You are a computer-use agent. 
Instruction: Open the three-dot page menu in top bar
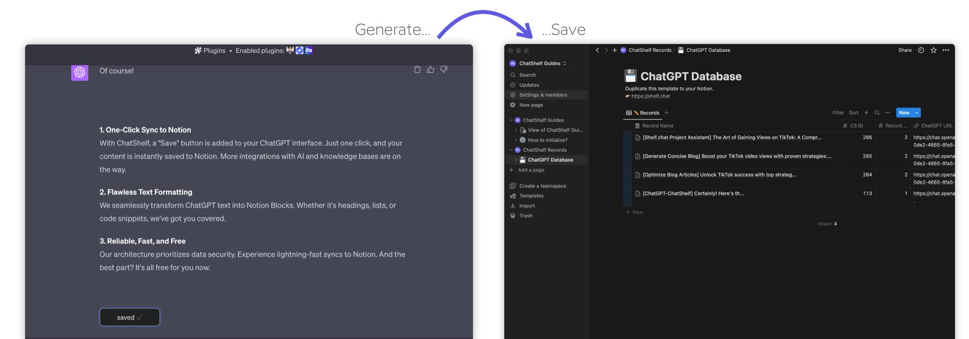[x=946, y=50]
